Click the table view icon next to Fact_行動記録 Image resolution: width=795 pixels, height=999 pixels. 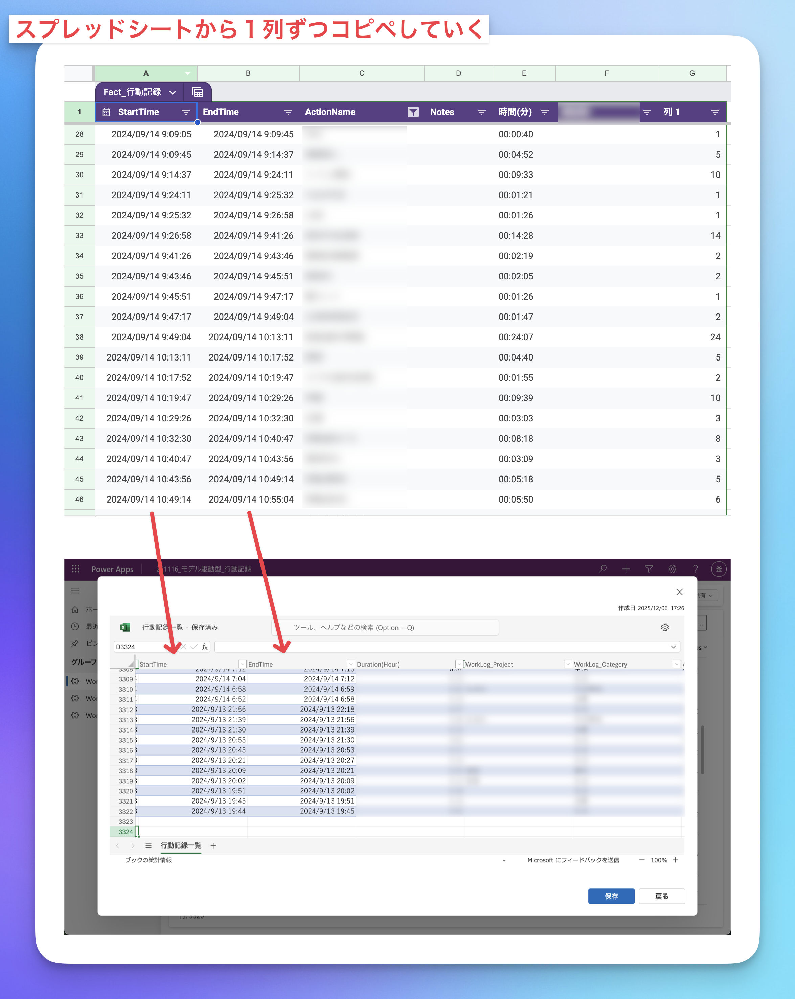198,92
